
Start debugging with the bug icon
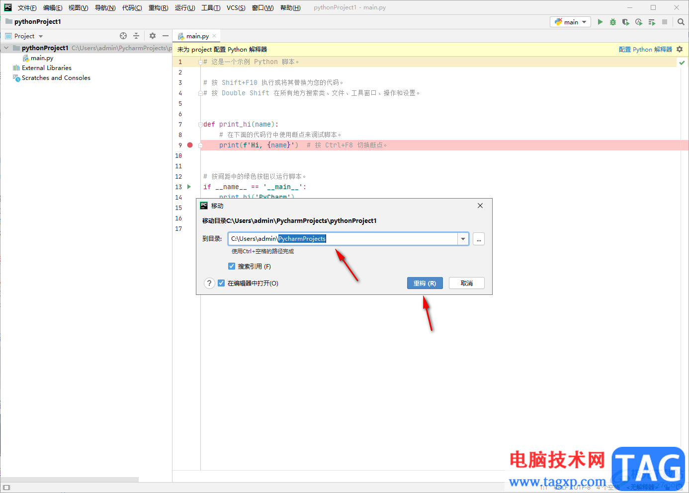(613, 22)
